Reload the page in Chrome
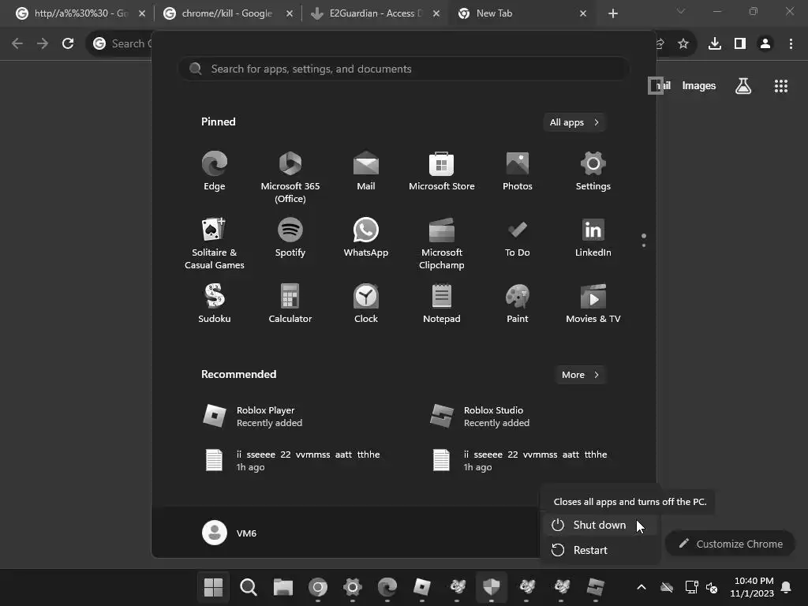Image resolution: width=808 pixels, height=606 pixels. click(68, 44)
